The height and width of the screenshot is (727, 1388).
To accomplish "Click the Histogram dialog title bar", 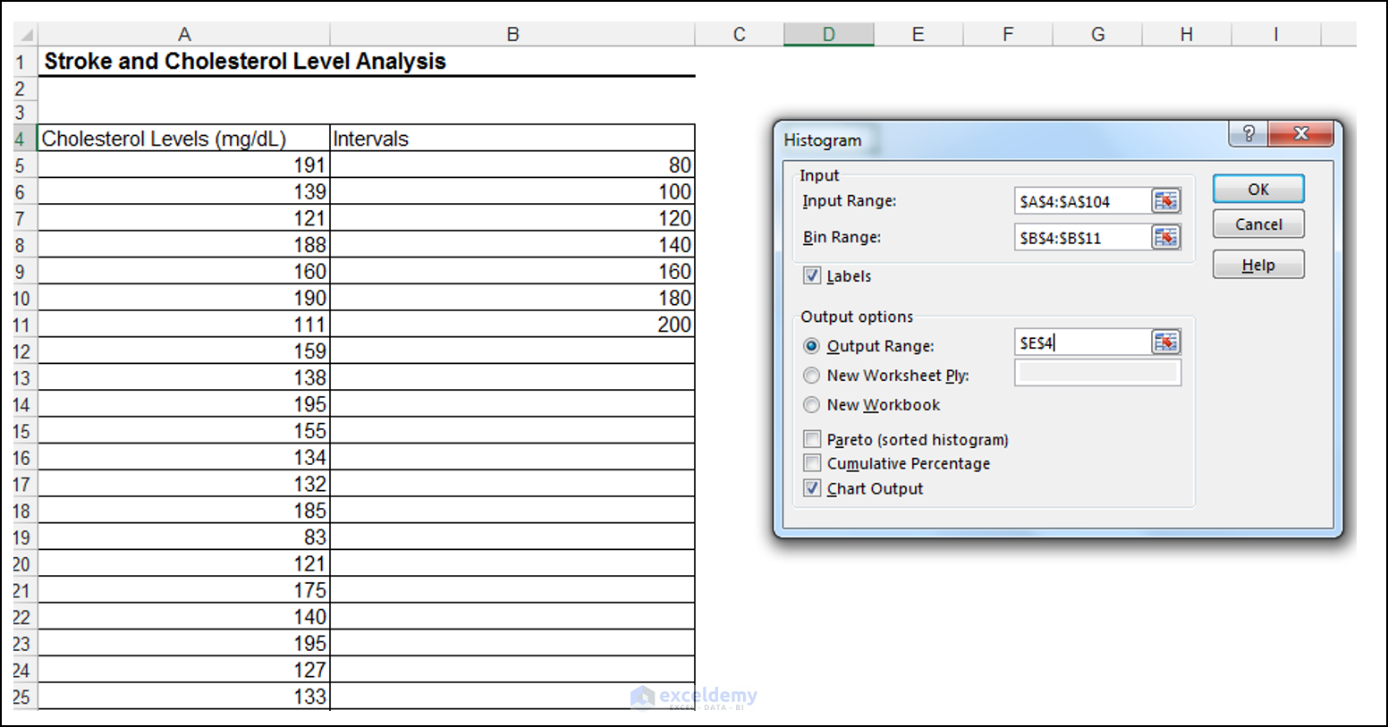I will [x=1002, y=140].
